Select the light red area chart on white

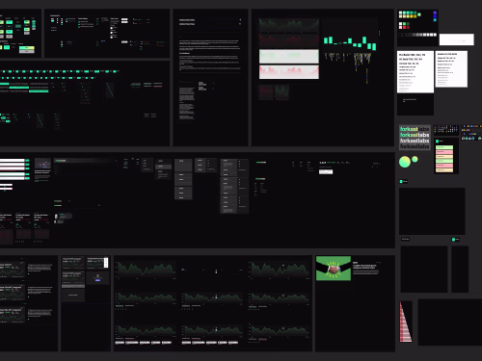coord(289,72)
